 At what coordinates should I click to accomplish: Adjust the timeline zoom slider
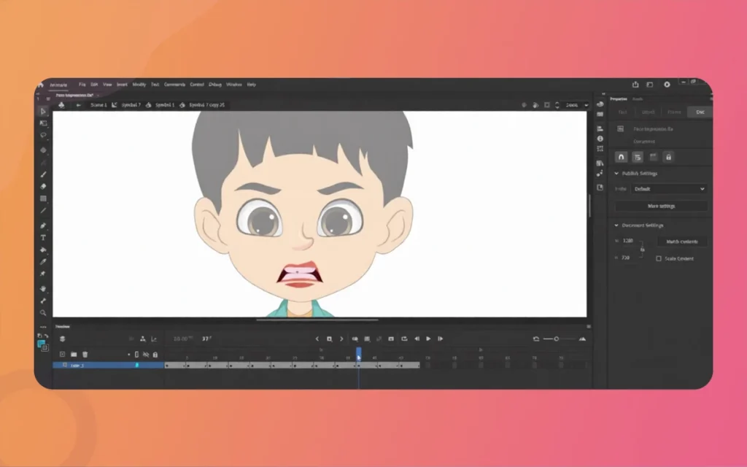557,339
